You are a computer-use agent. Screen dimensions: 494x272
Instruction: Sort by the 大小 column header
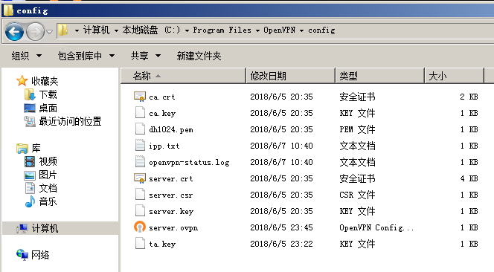tap(454, 76)
